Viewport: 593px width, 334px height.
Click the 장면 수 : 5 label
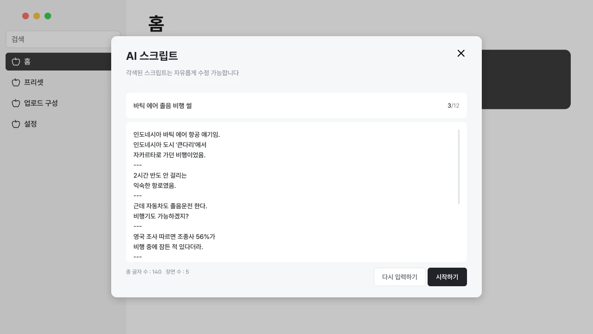click(x=177, y=272)
